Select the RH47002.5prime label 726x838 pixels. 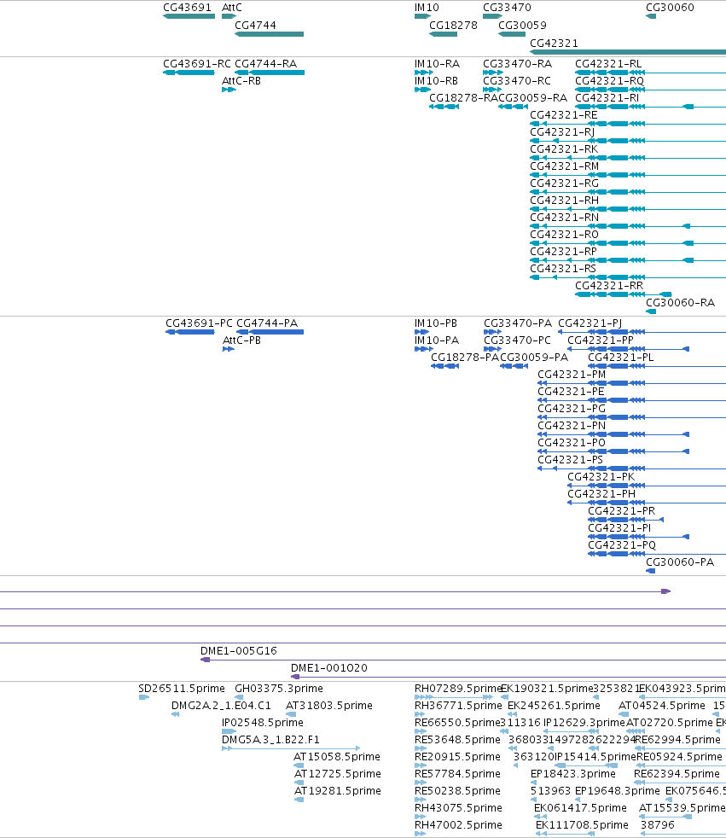(x=458, y=825)
